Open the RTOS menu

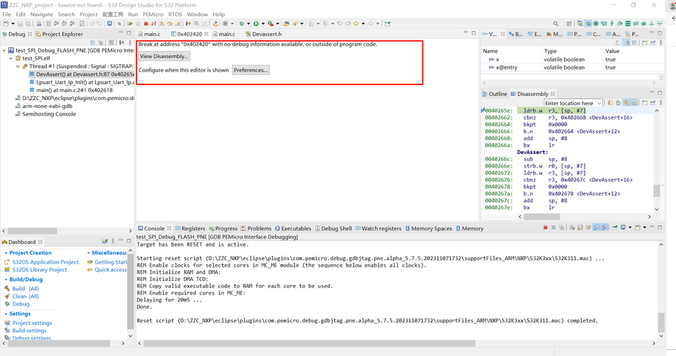pos(175,14)
